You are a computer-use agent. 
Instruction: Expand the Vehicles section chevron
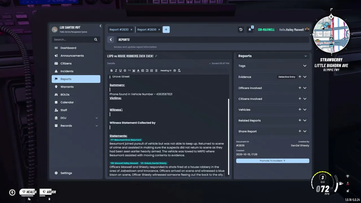[x=305, y=110]
